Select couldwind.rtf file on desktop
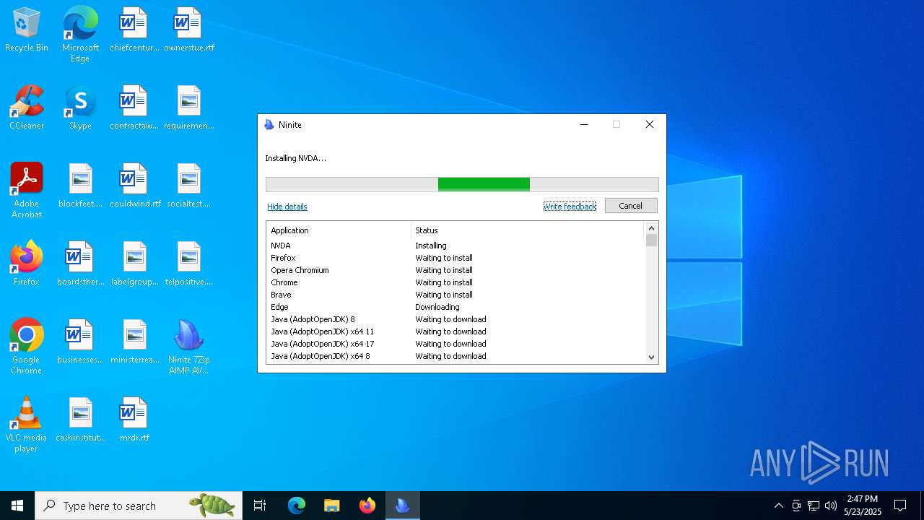 [x=134, y=186]
